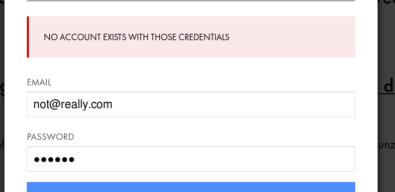Click the 'NO ACCOUNT EXISTS' words in the alert
This screenshot has width=395, height=192.
pos(85,37)
